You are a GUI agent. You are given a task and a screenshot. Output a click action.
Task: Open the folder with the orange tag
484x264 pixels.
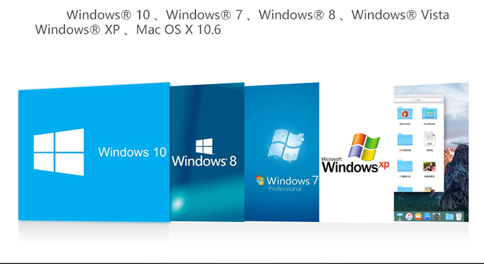tap(405, 139)
